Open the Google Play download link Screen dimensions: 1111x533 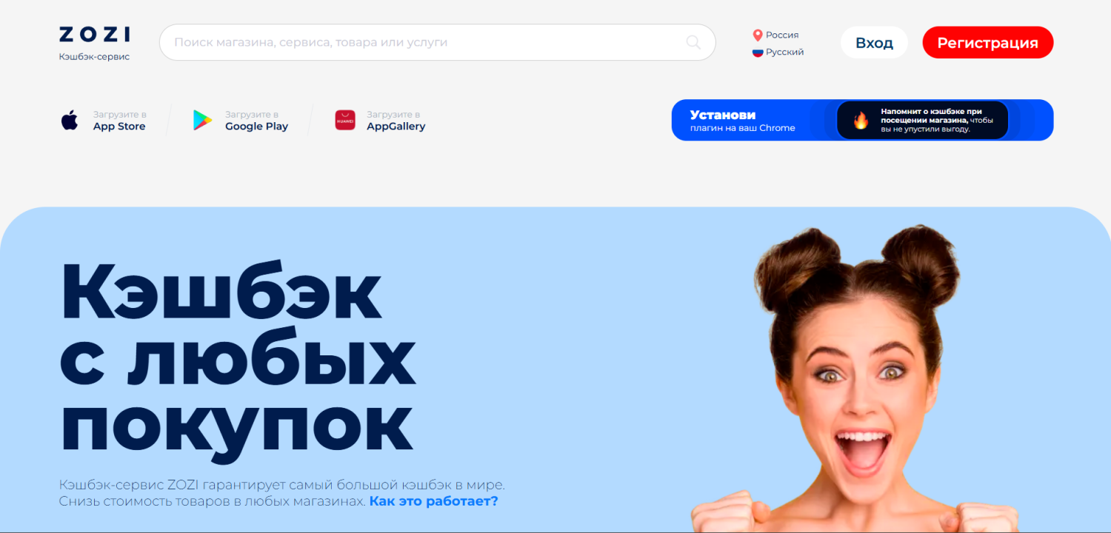point(241,121)
